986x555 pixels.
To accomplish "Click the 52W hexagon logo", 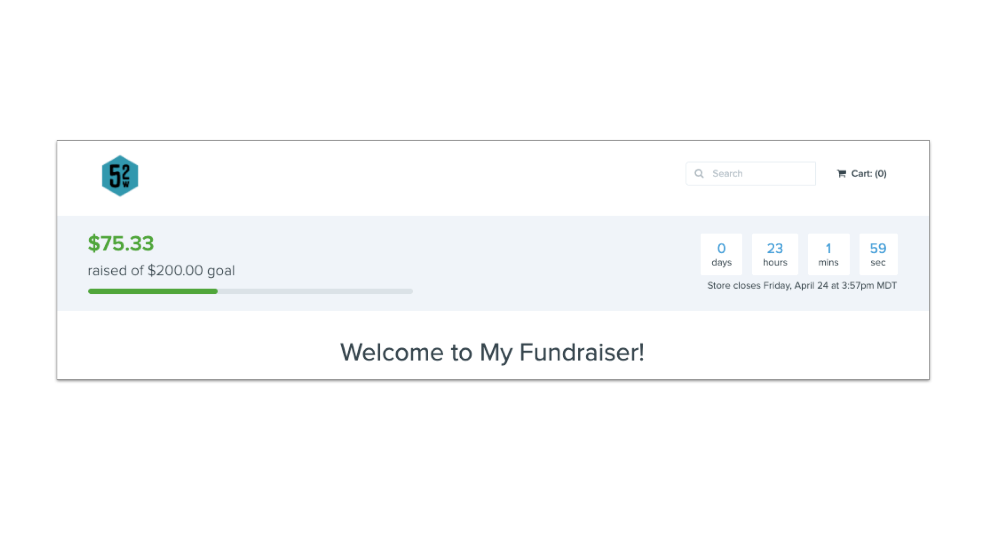I will [120, 176].
